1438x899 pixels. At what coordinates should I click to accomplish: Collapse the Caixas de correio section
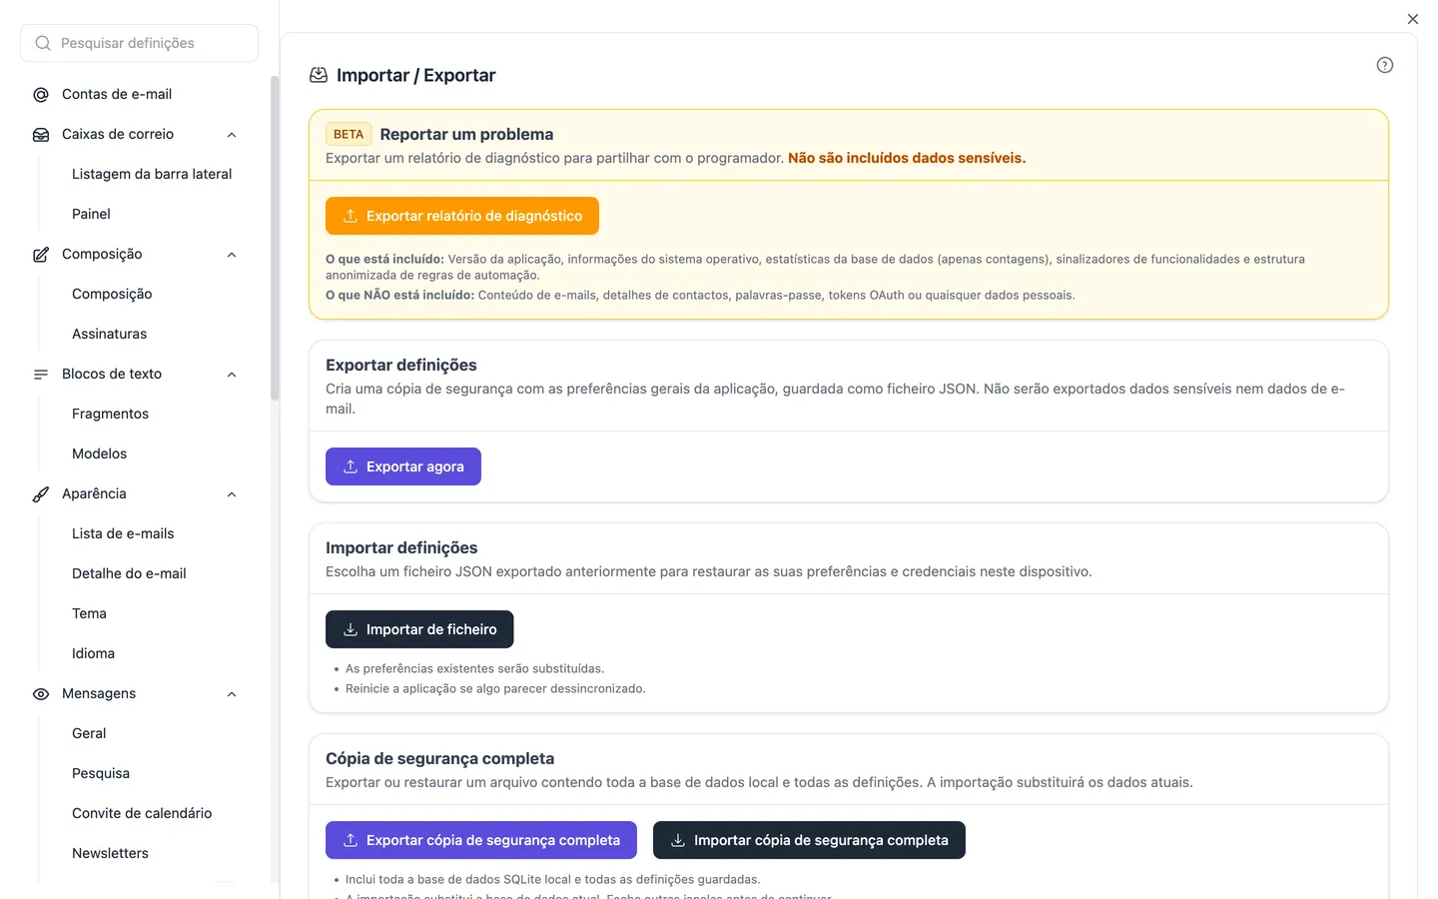click(x=232, y=135)
